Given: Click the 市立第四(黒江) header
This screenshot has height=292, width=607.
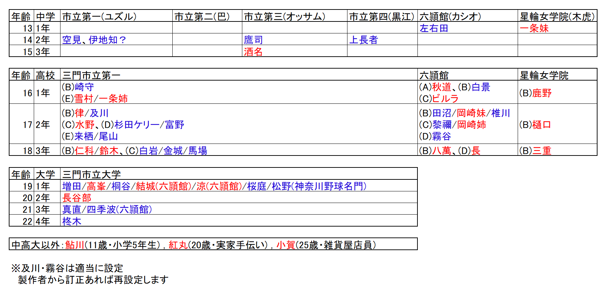Looking at the screenshot, I should tap(382, 16).
